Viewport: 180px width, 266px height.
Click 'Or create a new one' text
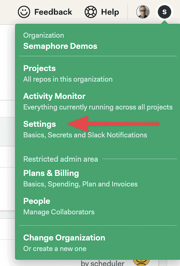55,249
